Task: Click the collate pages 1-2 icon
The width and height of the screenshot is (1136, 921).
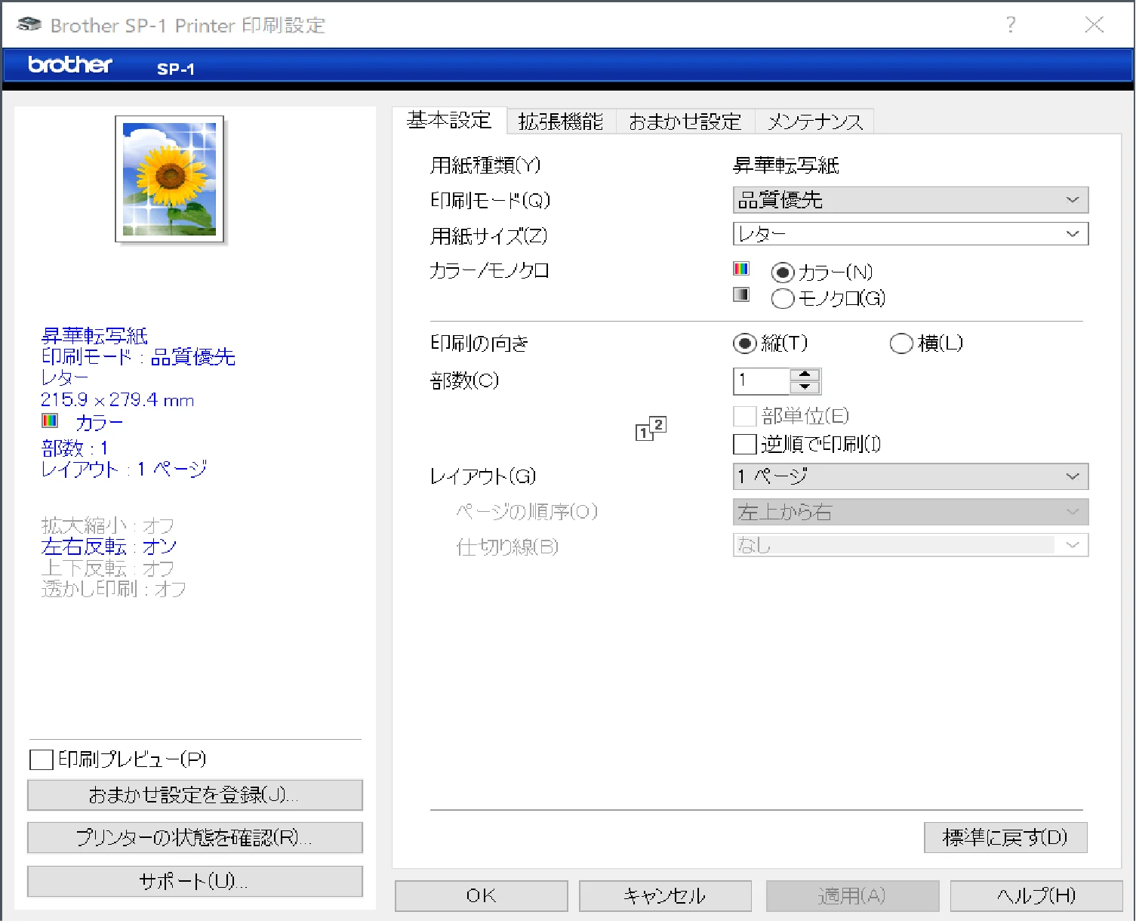Action: pyautogui.click(x=651, y=428)
